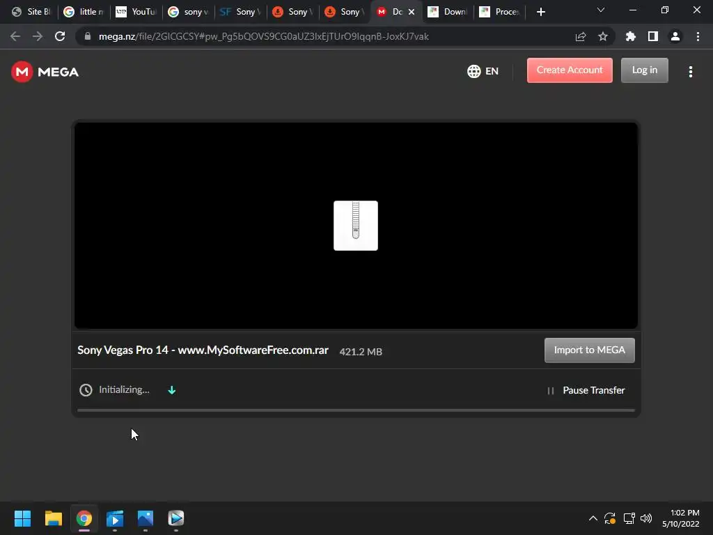Open File Explorer from taskbar

(53, 518)
